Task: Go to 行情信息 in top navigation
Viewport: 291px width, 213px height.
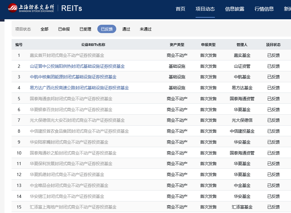Action: (x=264, y=9)
